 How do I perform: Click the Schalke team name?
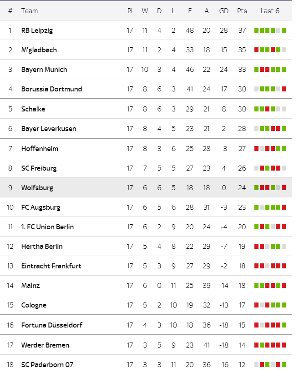[x=33, y=109]
